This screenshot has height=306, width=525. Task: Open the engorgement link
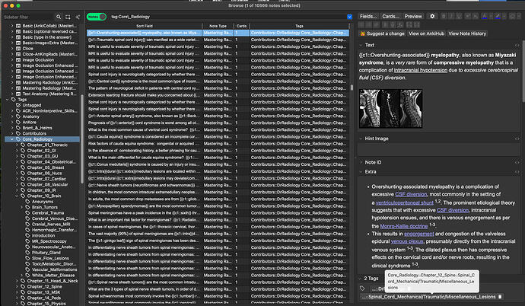point(419,234)
